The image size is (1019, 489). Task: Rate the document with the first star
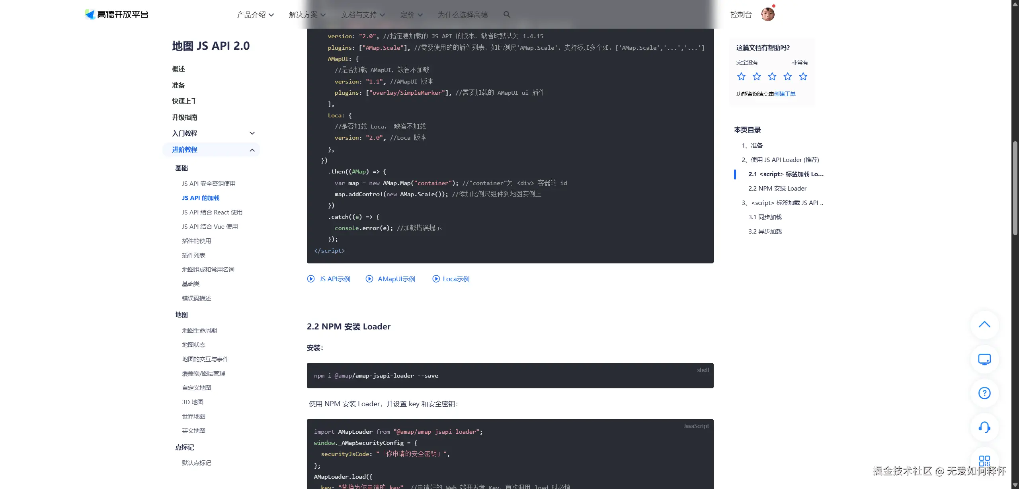[x=741, y=76]
